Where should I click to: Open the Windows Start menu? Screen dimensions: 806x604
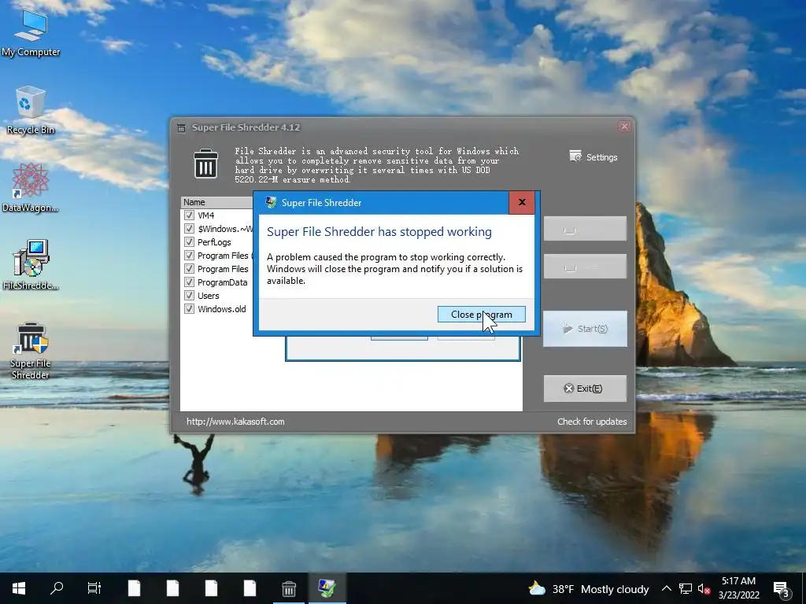click(x=19, y=588)
